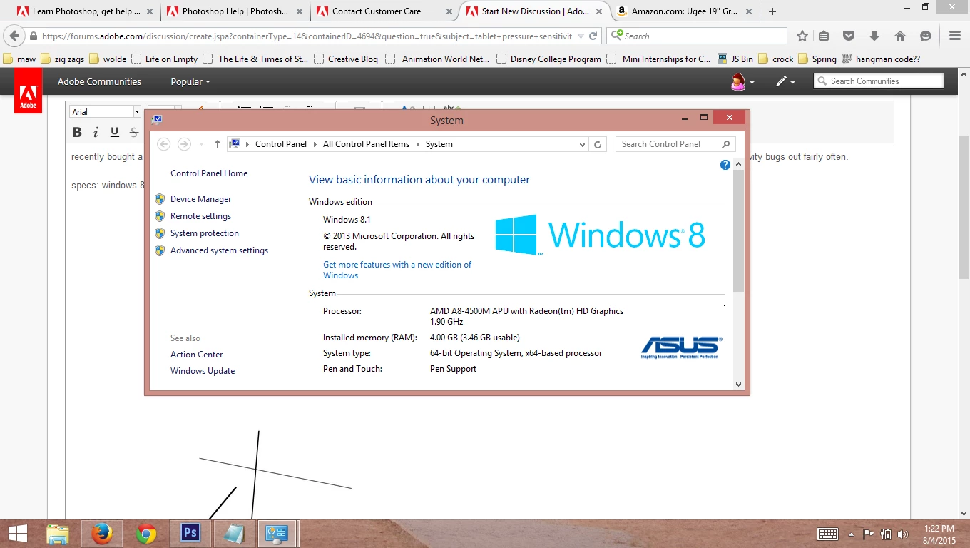
Task: Open Firefox downloads arrow icon
Action: 874,36
